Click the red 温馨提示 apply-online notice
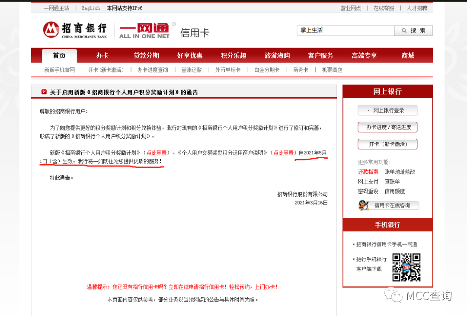 [182, 287]
